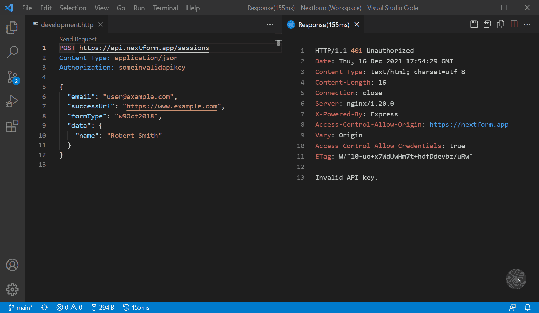Image resolution: width=539 pixels, height=313 pixels.
Task: Split the response editor to the right
Action: pyautogui.click(x=514, y=24)
